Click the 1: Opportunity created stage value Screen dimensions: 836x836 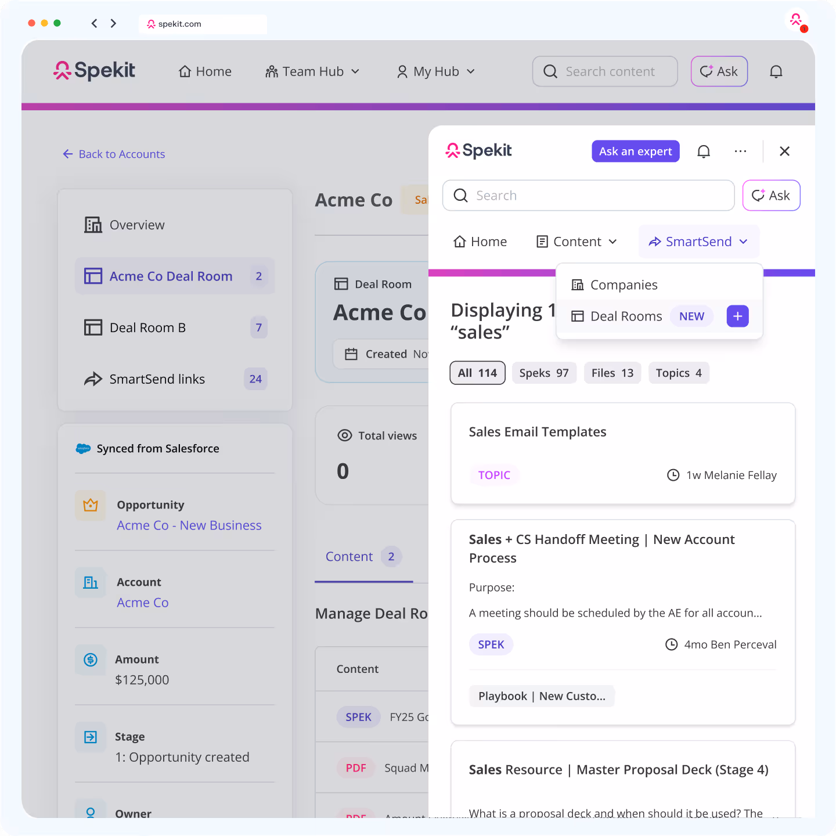[x=182, y=757]
